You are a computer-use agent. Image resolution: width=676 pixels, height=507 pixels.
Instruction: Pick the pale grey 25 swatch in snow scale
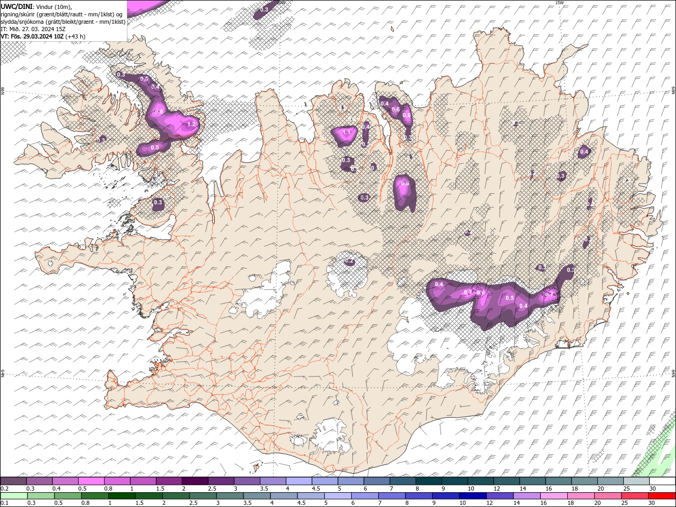point(636,481)
